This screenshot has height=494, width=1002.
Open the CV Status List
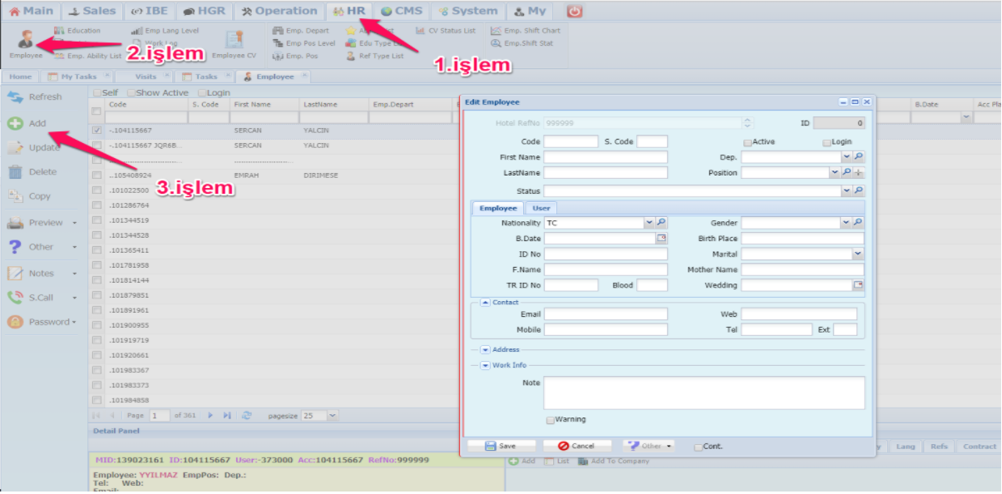446,31
